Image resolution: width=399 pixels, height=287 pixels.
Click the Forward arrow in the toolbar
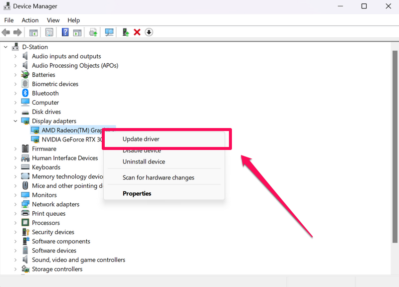click(17, 32)
